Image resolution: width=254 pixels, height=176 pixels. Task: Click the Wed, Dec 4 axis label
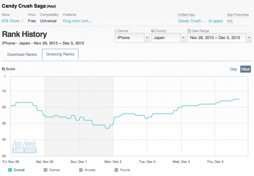[181, 162]
